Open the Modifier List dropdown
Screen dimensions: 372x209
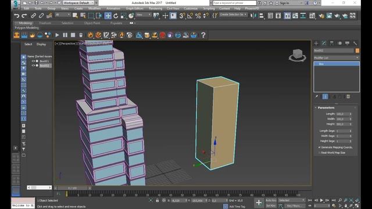pyautogui.click(x=336, y=58)
